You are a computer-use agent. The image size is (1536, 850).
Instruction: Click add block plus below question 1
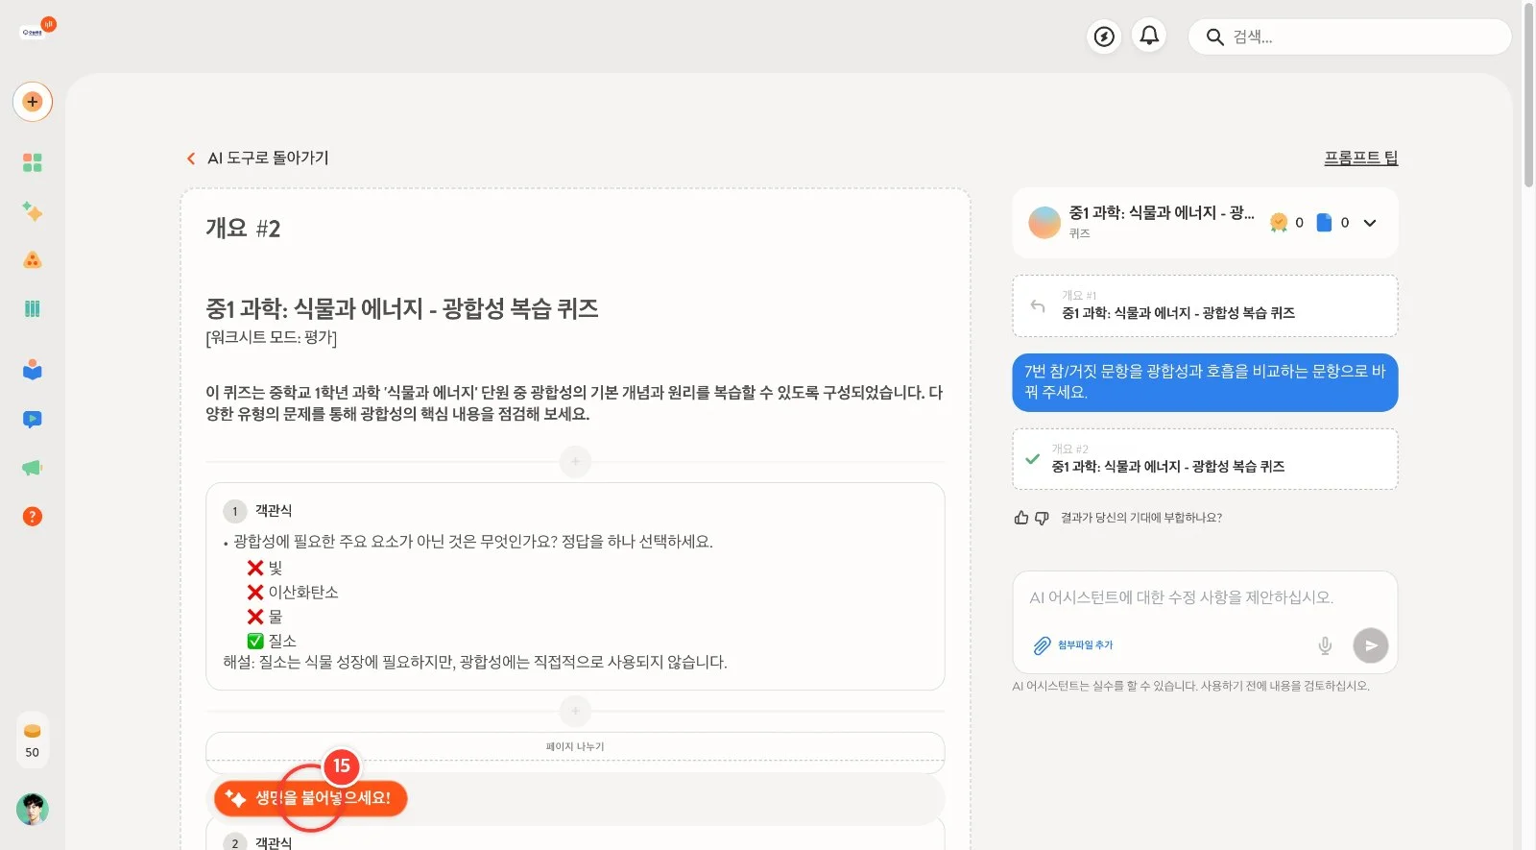point(575,711)
